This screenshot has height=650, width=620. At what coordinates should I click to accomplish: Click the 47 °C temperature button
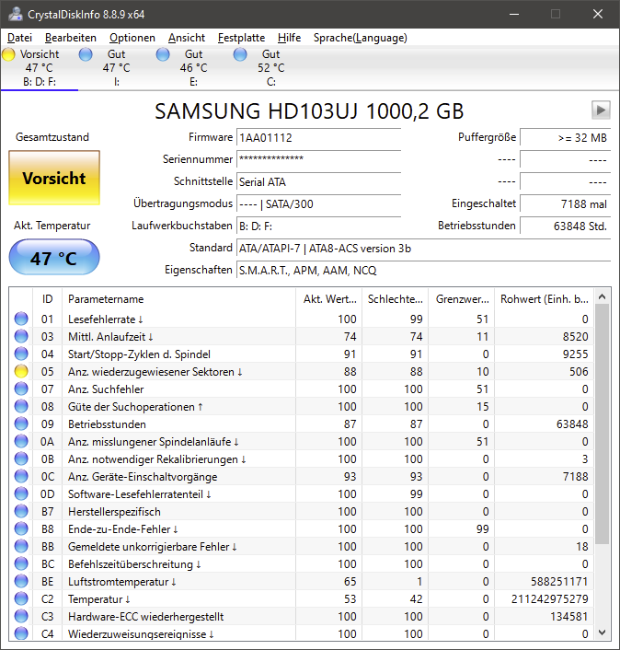click(54, 258)
